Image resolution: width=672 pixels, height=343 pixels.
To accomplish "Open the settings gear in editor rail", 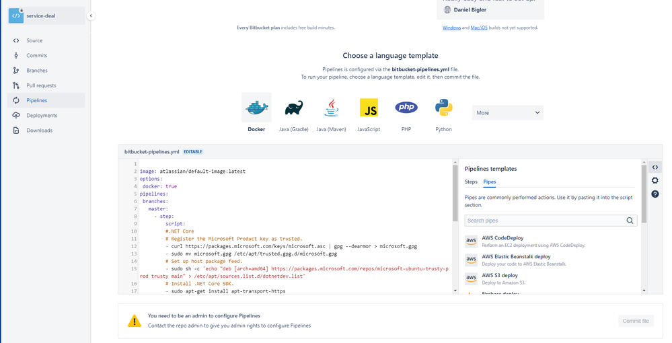I will [x=655, y=180].
